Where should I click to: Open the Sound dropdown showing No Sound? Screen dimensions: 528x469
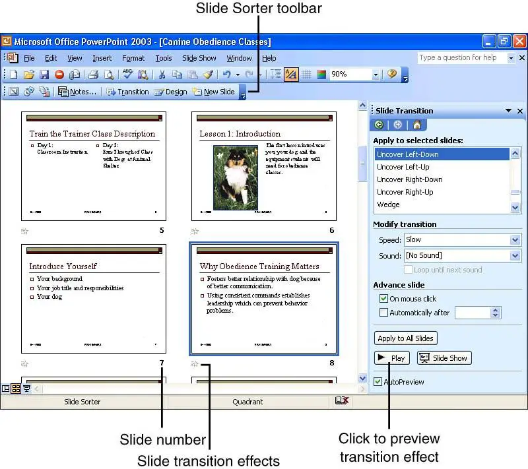click(515, 256)
